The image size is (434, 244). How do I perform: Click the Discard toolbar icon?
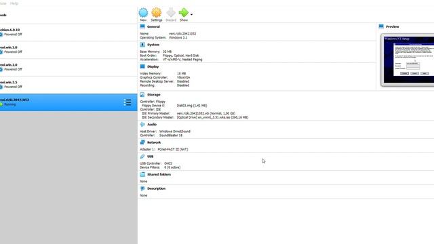[171, 13]
